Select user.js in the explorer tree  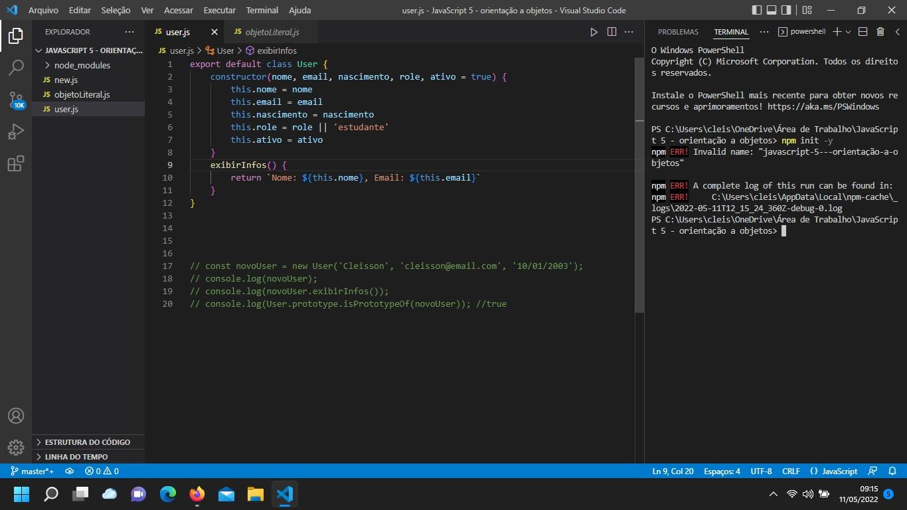click(x=88, y=109)
